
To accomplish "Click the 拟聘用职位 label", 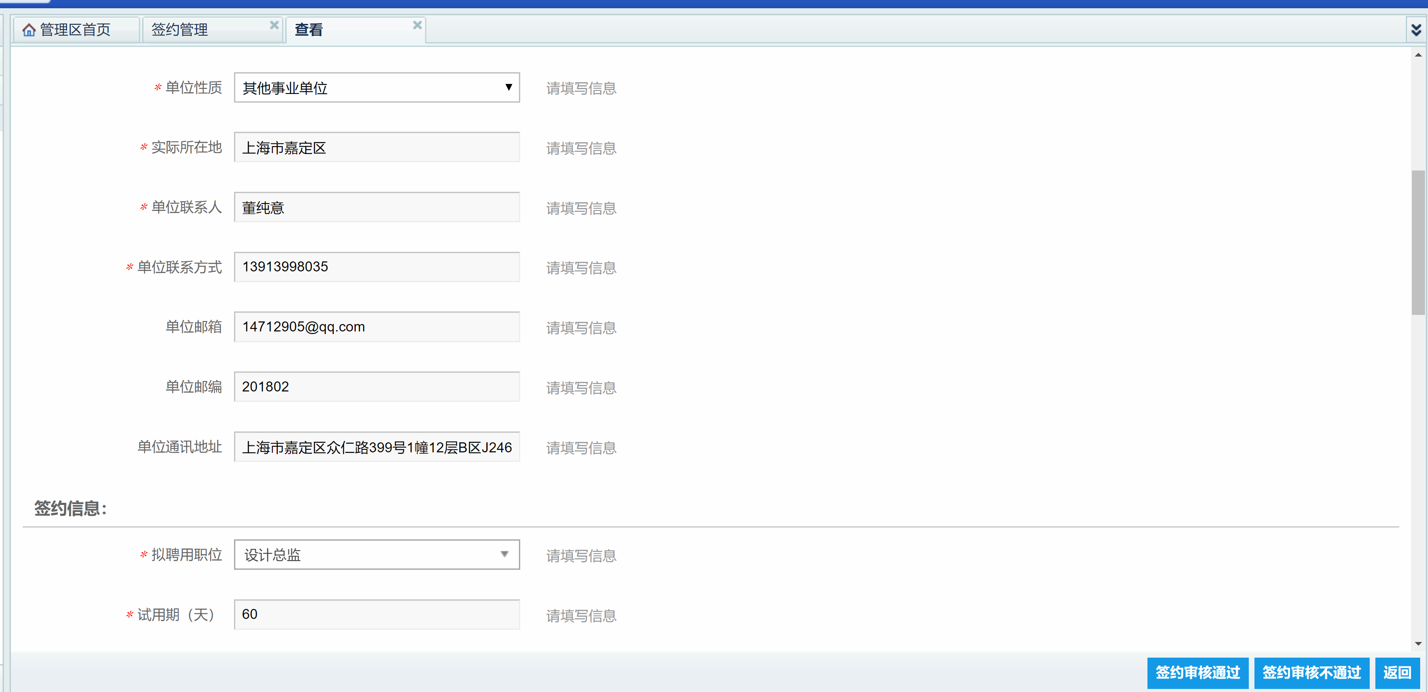I will (x=187, y=555).
